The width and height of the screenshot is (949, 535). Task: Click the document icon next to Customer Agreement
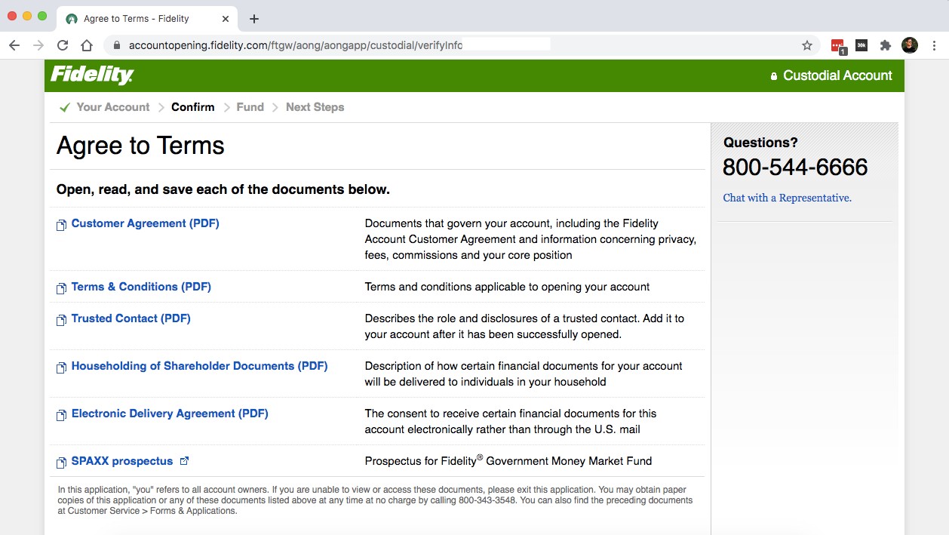click(x=62, y=225)
